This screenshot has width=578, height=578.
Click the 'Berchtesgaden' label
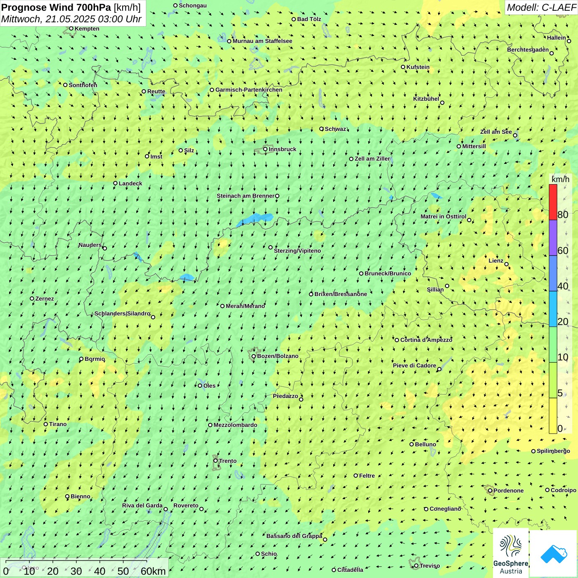pos(528,50)
